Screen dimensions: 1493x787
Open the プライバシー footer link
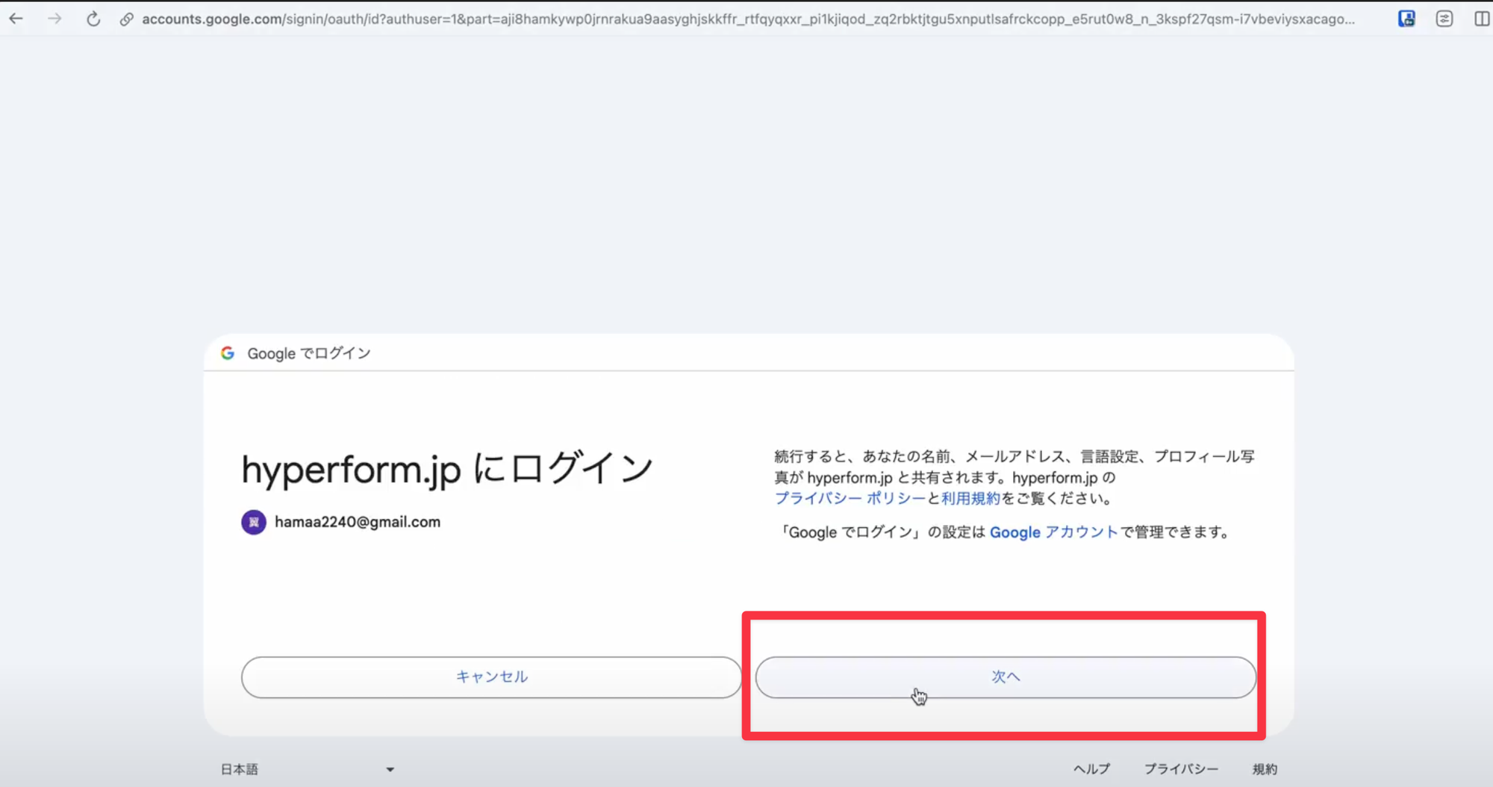tap(1181, 769)
